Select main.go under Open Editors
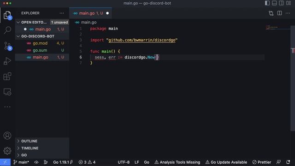Image resolution: width=295 pixels, height=166 pixels. pos(42,29)
